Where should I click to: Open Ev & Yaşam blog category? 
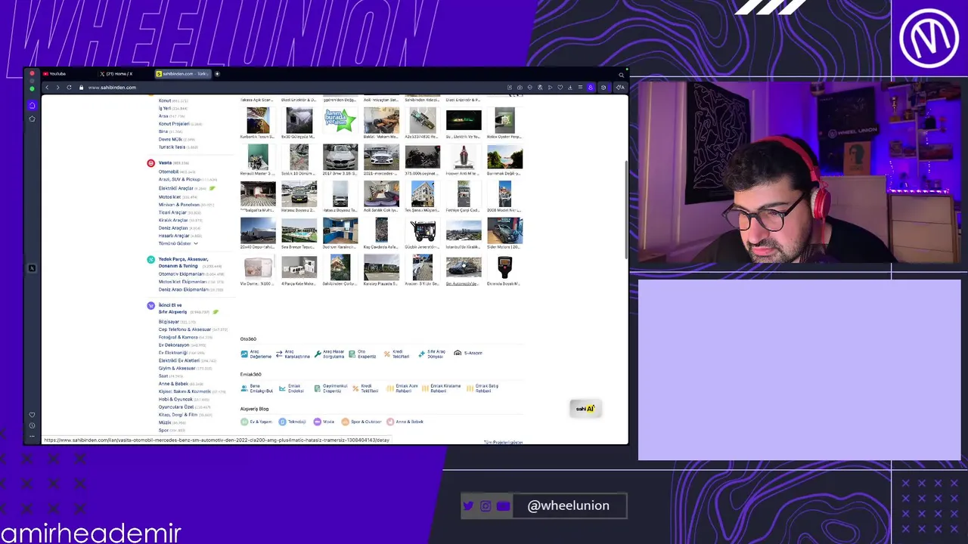pos(256,422)
